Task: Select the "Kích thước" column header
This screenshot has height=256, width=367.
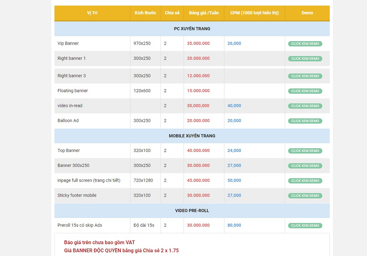Action: (145, 13)
